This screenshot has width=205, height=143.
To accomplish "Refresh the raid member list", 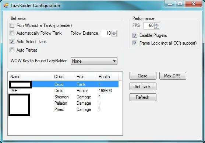I will 143,97.
